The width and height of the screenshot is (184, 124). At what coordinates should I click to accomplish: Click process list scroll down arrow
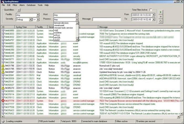point(77,39)
